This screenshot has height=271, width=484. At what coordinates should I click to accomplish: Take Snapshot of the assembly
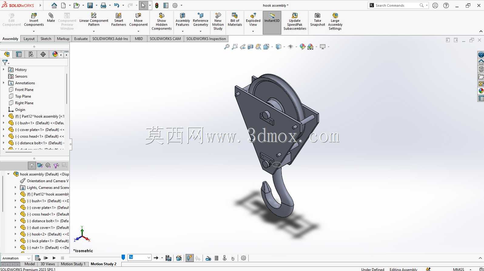tap(318, 20)
